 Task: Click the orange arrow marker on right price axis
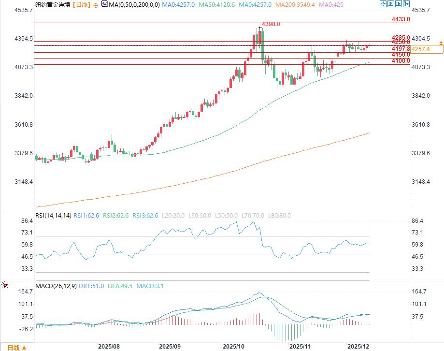pyautogui.click(x=441, y=44)
